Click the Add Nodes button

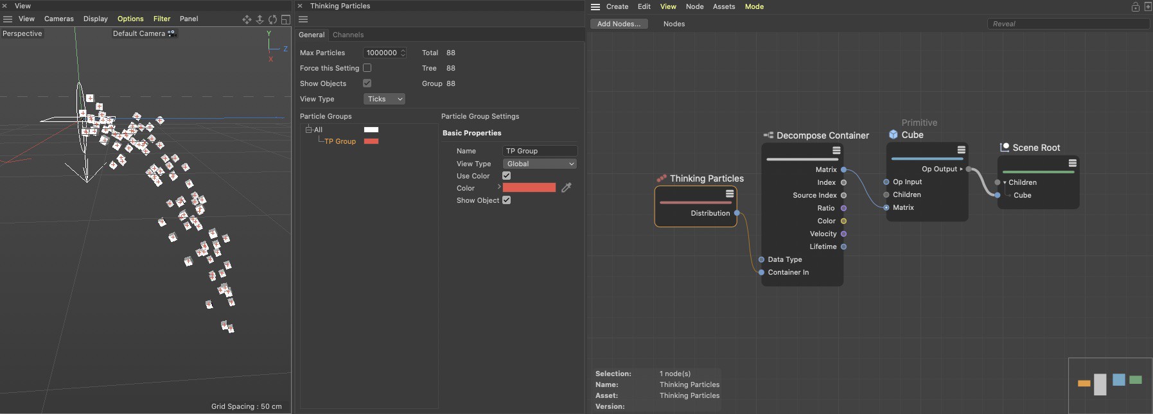coord(619,24)
